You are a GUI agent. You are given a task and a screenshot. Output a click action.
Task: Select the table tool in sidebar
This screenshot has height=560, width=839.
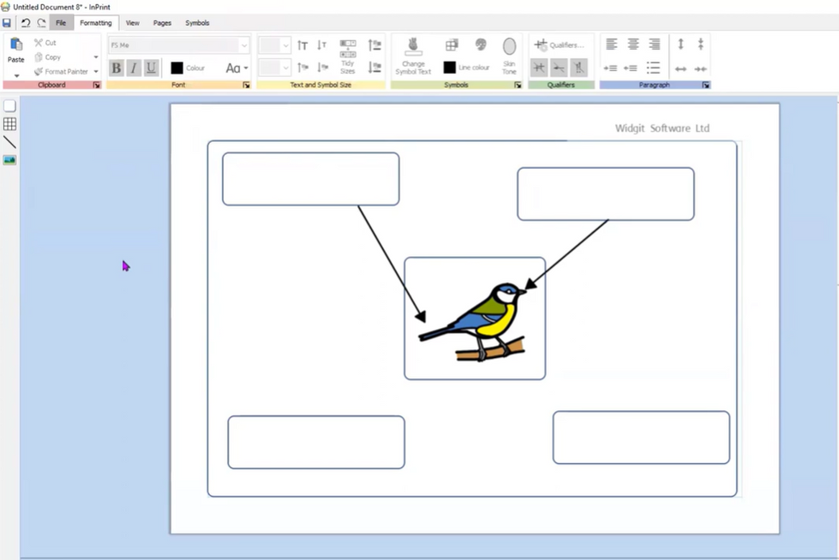coord(9,124)
